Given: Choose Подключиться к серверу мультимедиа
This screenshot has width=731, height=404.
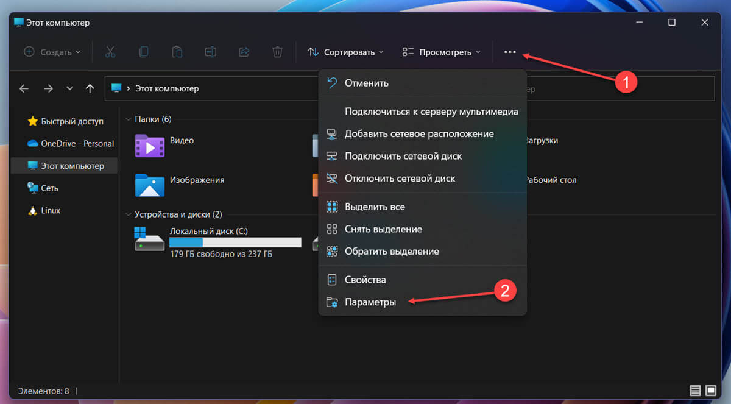Looking at the screenshot, I should (422, 112).
